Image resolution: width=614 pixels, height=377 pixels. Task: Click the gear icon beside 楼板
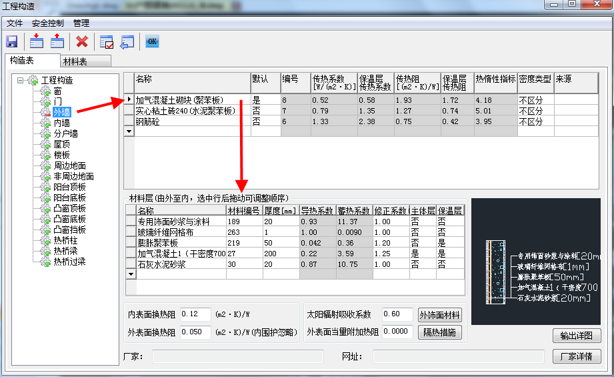click(45, 155)
